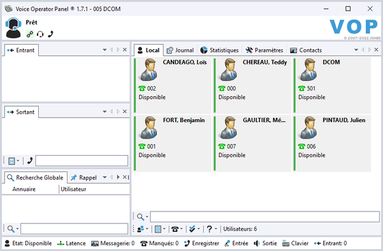The height and width of the screenshot is (251, 383).
Task: Click the Latence status bar item
Action: point(71,243)
